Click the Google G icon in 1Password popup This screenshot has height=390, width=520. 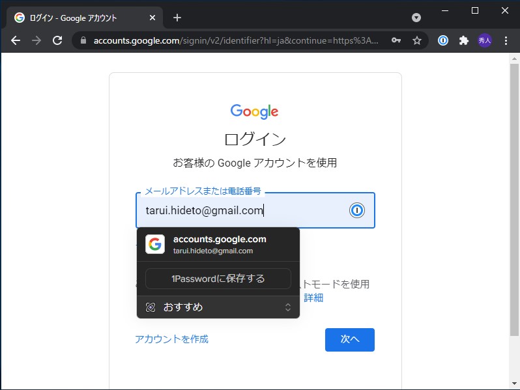[155, 244]
